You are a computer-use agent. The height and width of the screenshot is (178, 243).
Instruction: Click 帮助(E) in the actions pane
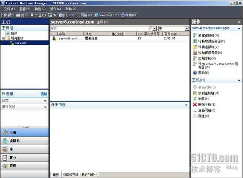[x=203, y=73]
